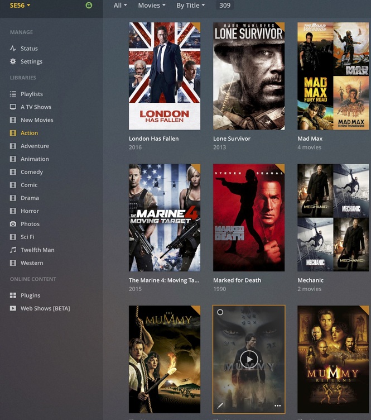Click the Plugins grid icon
The width and height of the screenshot is (371, 420).
coord(13,295)
